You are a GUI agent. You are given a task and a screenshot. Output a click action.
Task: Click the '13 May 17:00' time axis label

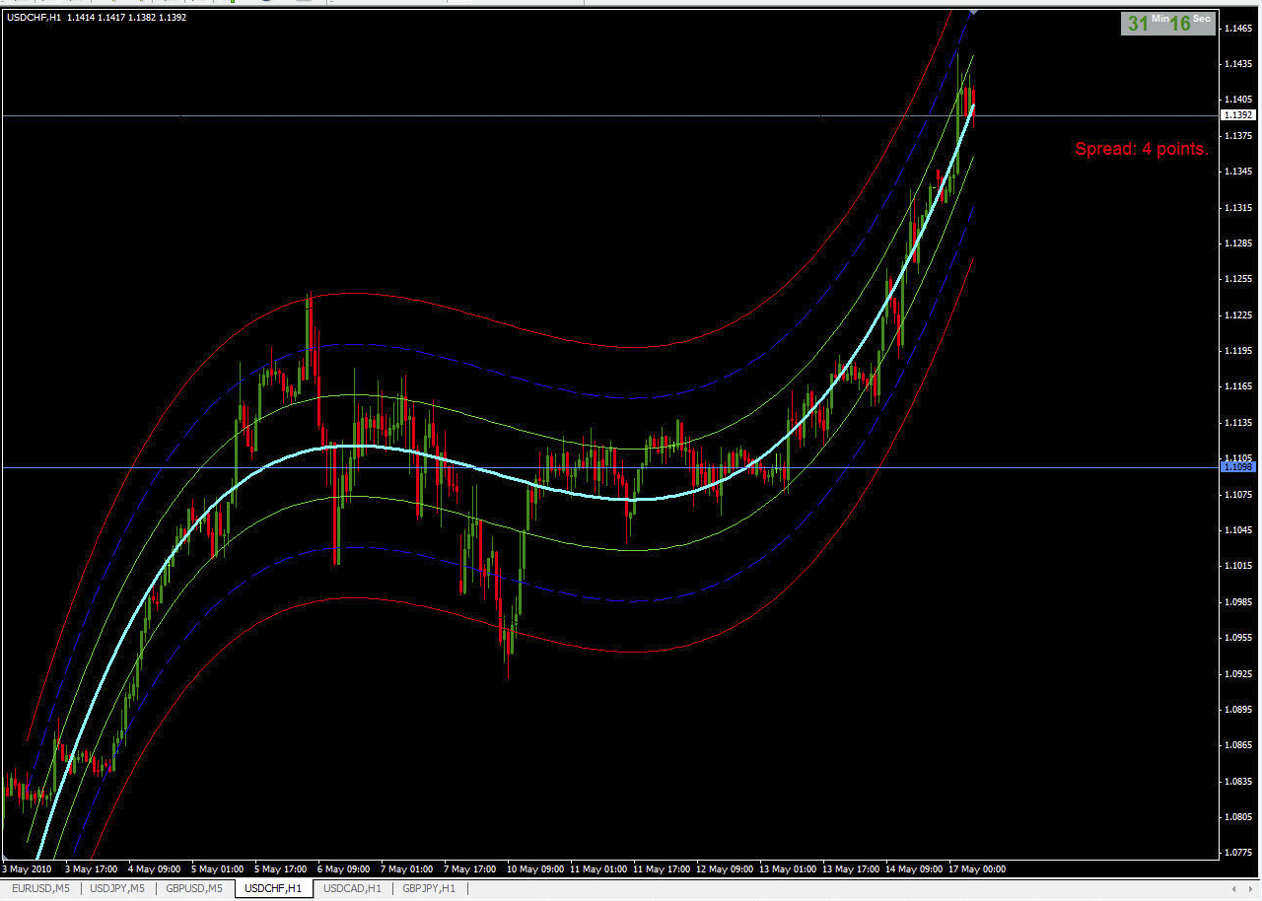tap(851, 869)
